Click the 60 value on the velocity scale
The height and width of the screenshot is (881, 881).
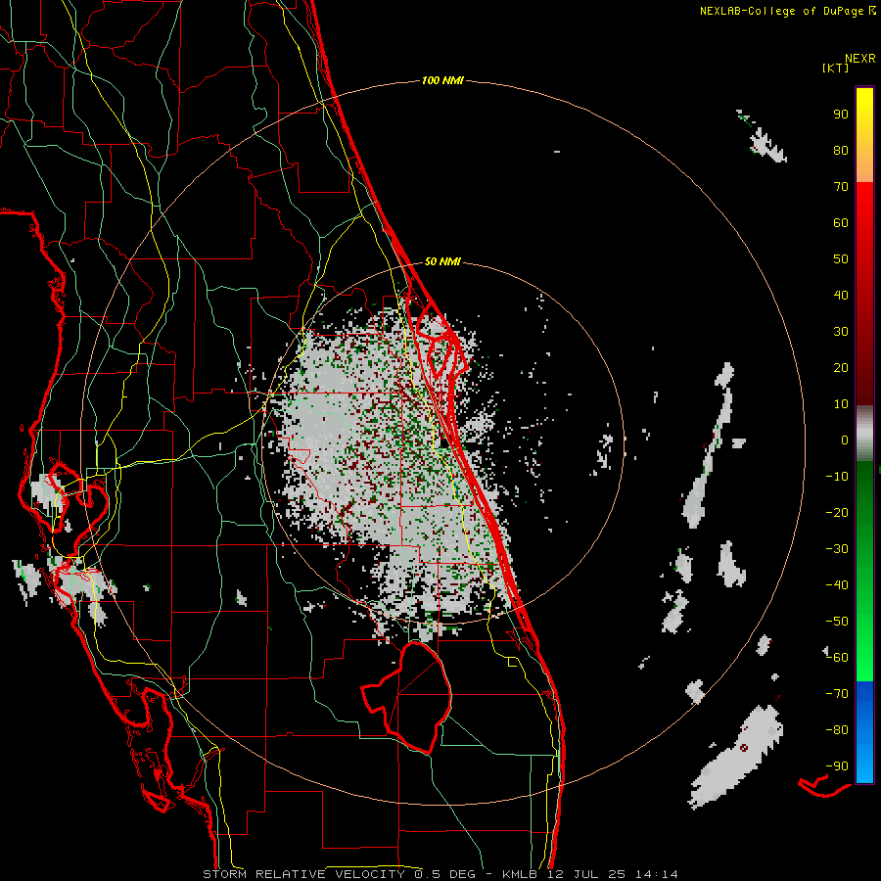coord(841,223)
